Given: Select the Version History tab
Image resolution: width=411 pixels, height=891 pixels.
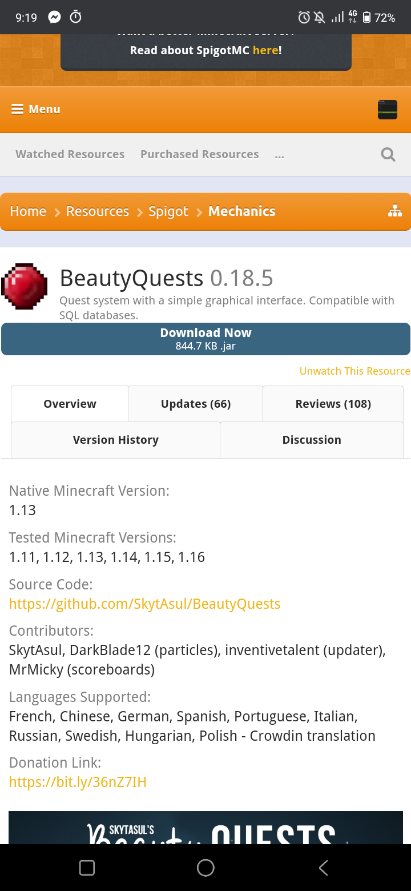Looking at the screenshot, I should pyautogui.click(x=115, y=440).
